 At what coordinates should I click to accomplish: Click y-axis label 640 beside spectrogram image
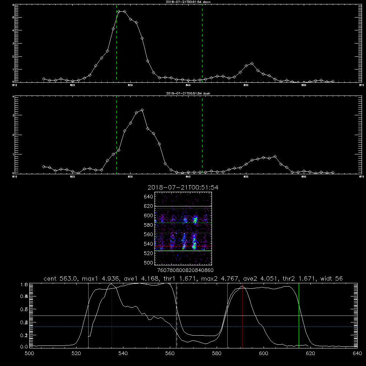(149, 197)
